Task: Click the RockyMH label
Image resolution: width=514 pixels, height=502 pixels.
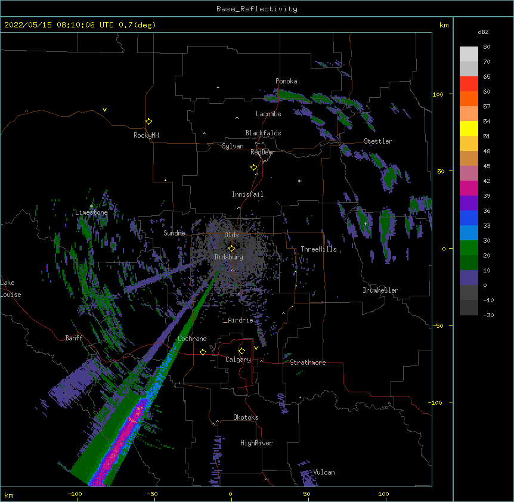Action: point(146,135)
